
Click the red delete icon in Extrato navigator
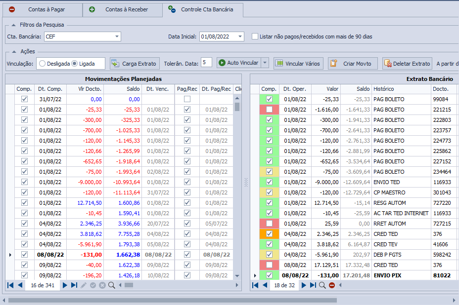tap(332, 285)
